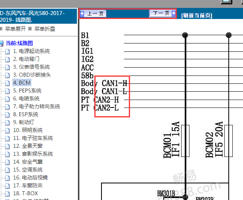Screen dimensions: 243x200
Task: Open 2. 电动背门 diagram
Action: coord(26,59)
